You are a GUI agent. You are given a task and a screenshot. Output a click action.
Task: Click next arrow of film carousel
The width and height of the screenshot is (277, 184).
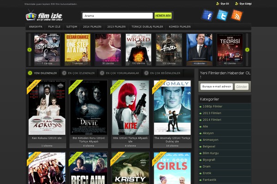(247, 50)
